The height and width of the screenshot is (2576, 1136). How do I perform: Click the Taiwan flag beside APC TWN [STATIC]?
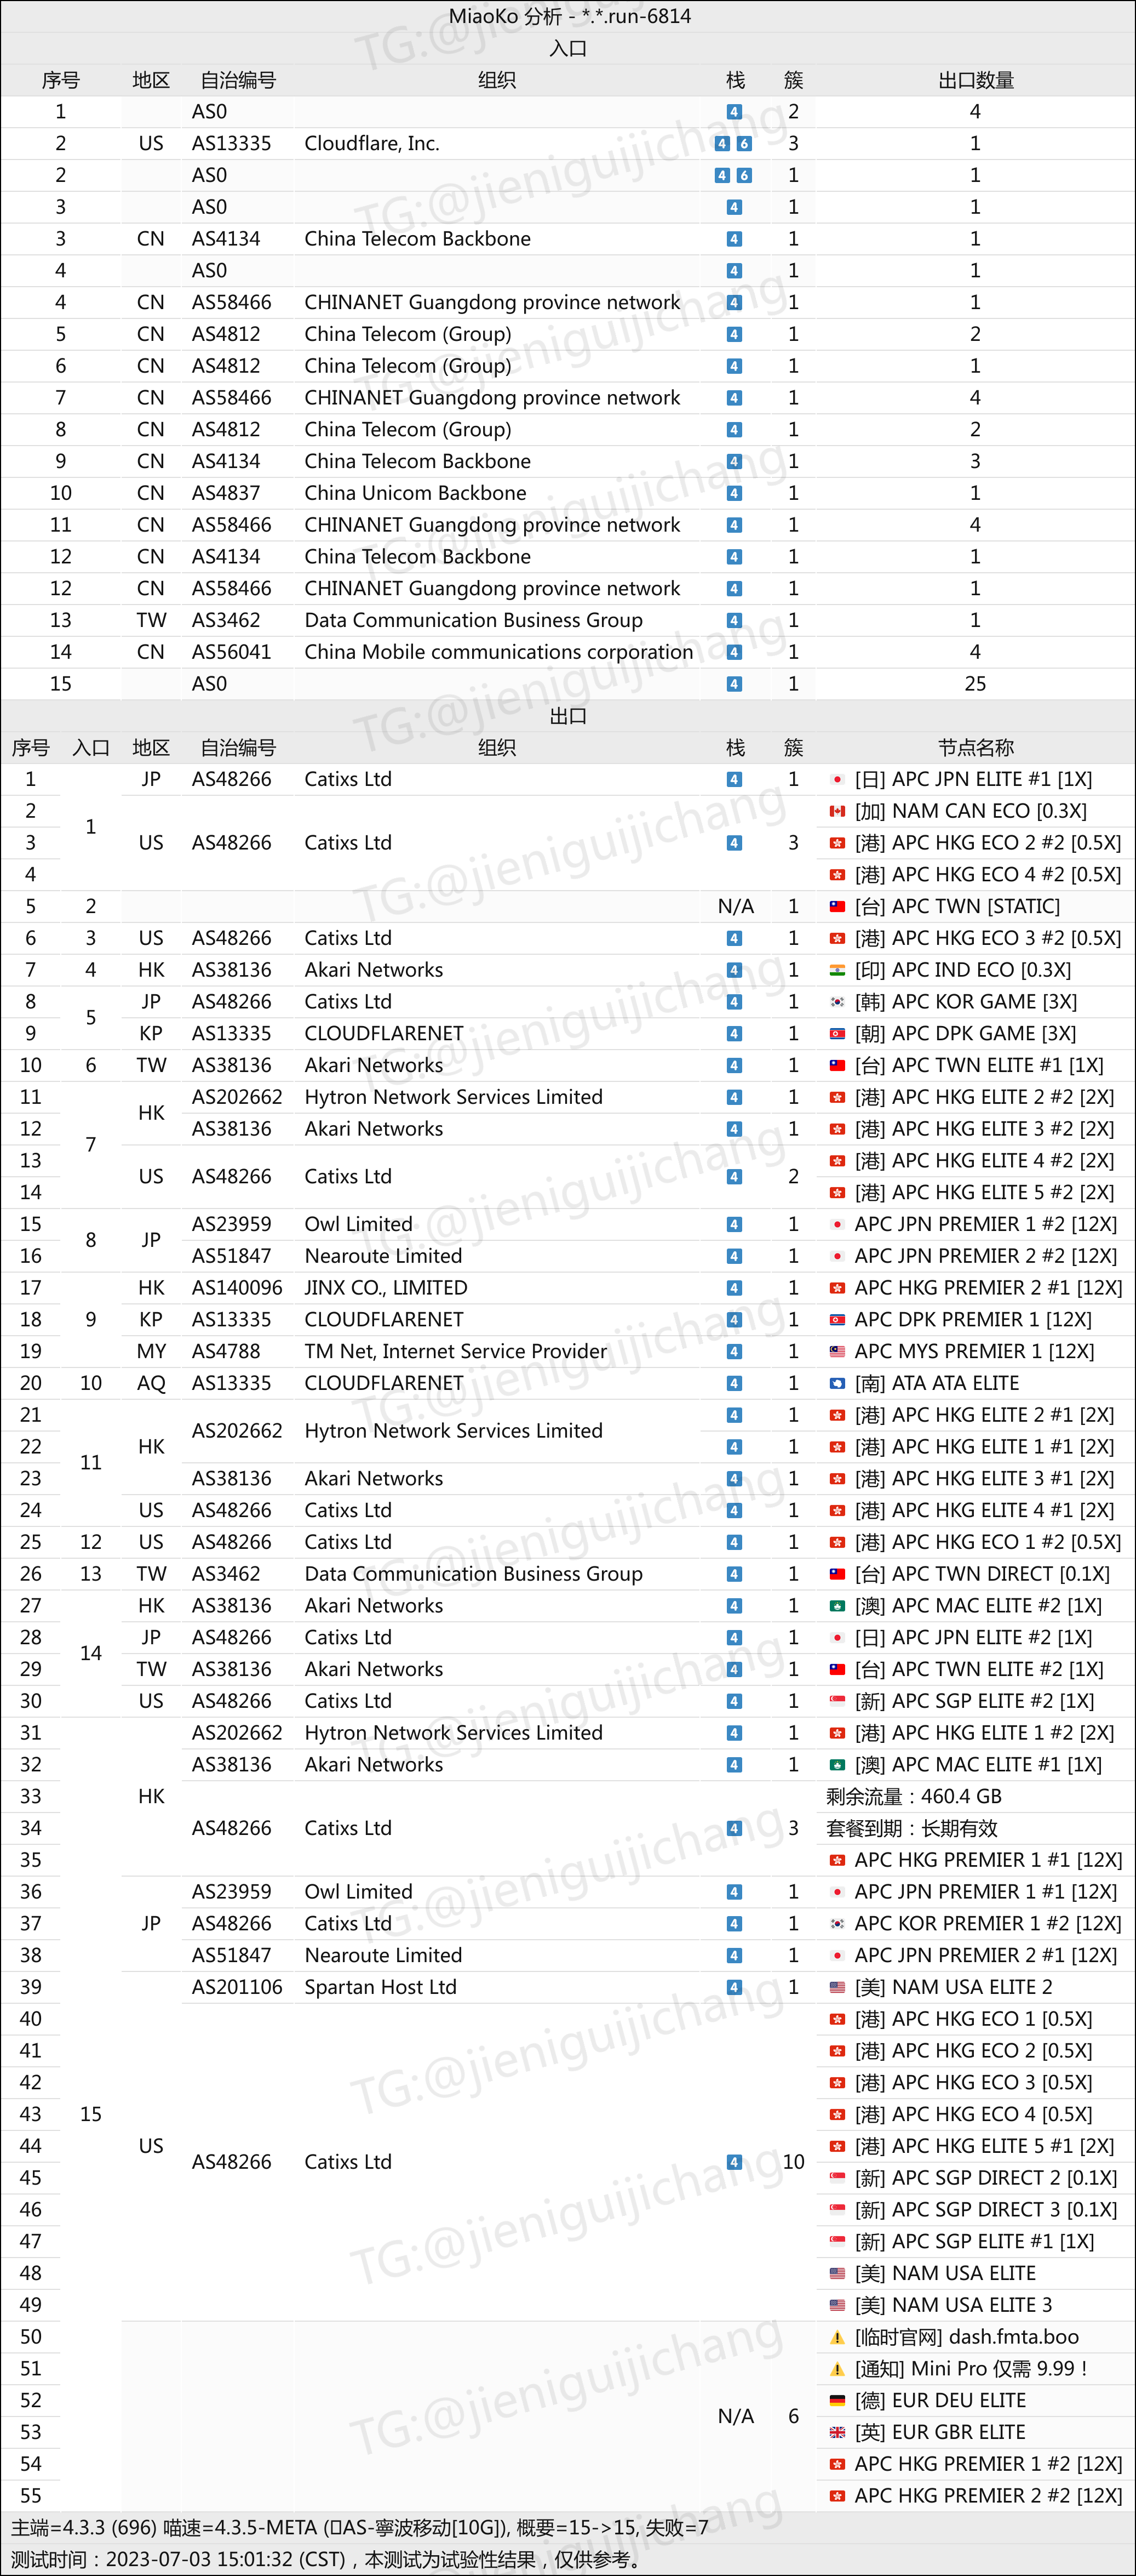pyautogui.click(x=837, y=906)
